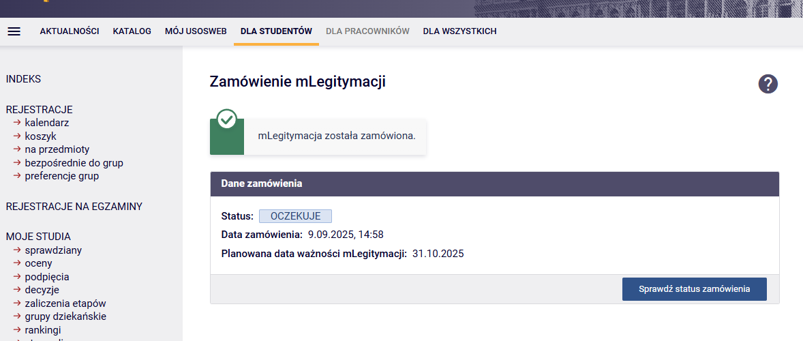Click the green success checkmark icon
Viewport: 803px width, 341px height.
(x=226, y=120)
